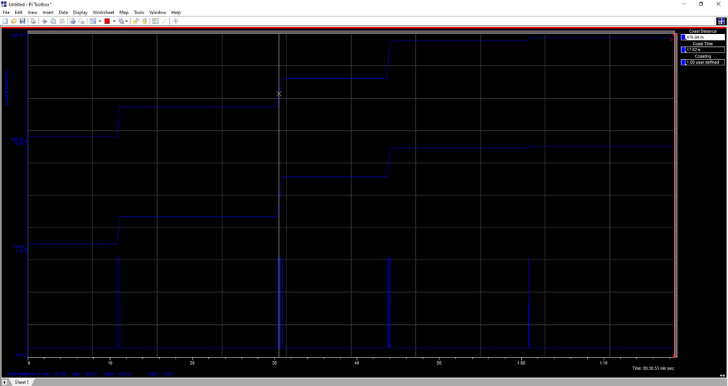This screenshot has height=386, width=728.
Task: Click the red colour swatch in toolbar
Action: 107,21
